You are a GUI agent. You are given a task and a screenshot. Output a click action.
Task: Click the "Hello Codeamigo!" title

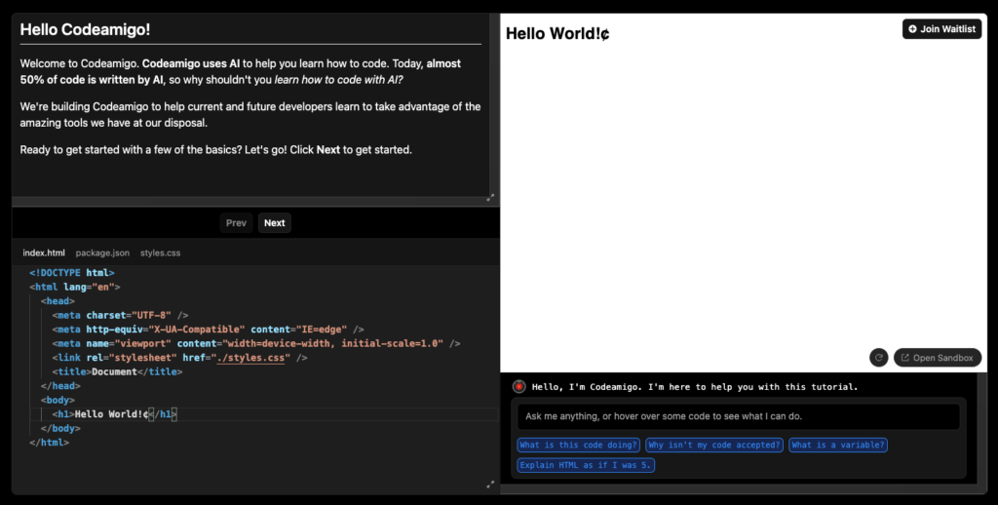pyautogui.click(x=86, y=29)
